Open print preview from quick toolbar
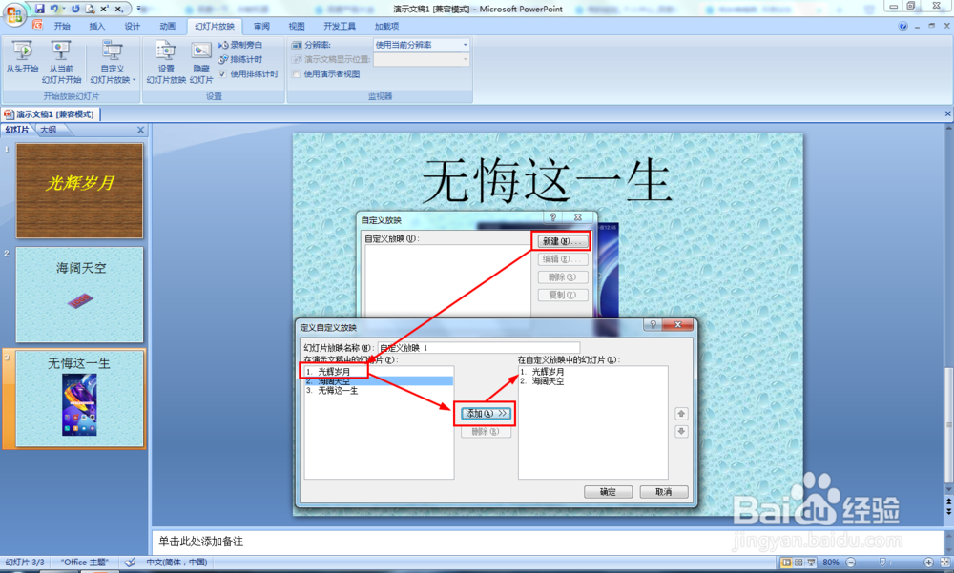Image resolution: width=954 pixels, height=573 pixels. pyautogui.click(x=90, y=9)
